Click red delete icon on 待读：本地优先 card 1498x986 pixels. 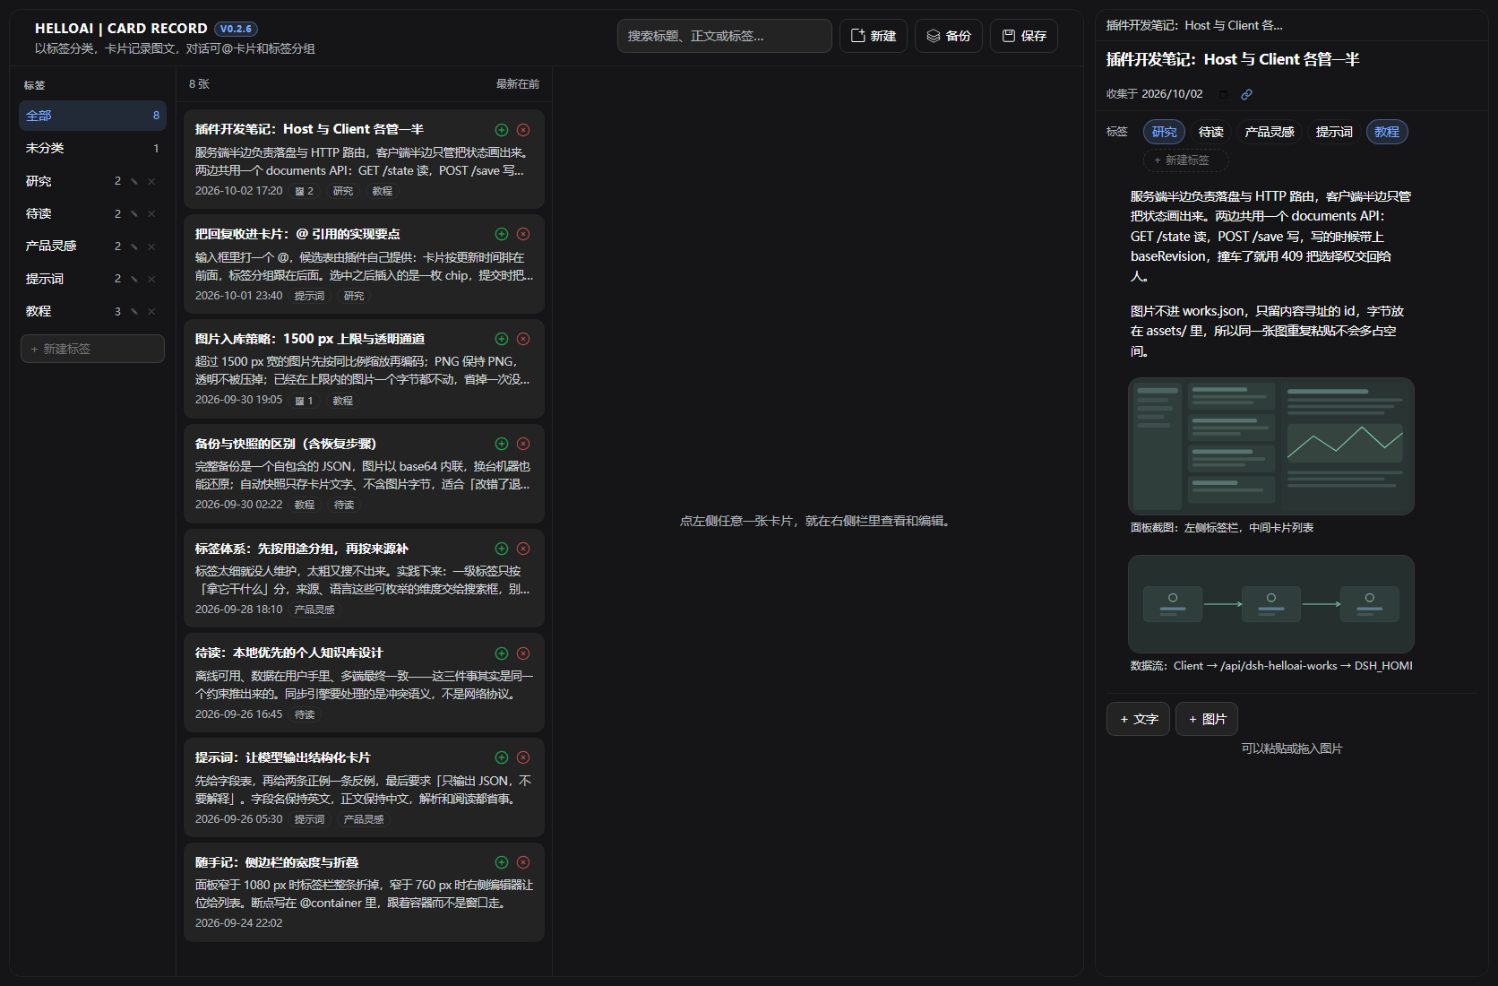(523, 653)
